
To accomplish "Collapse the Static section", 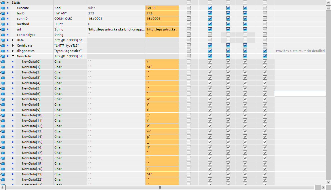I will click(x=8, y=3).
